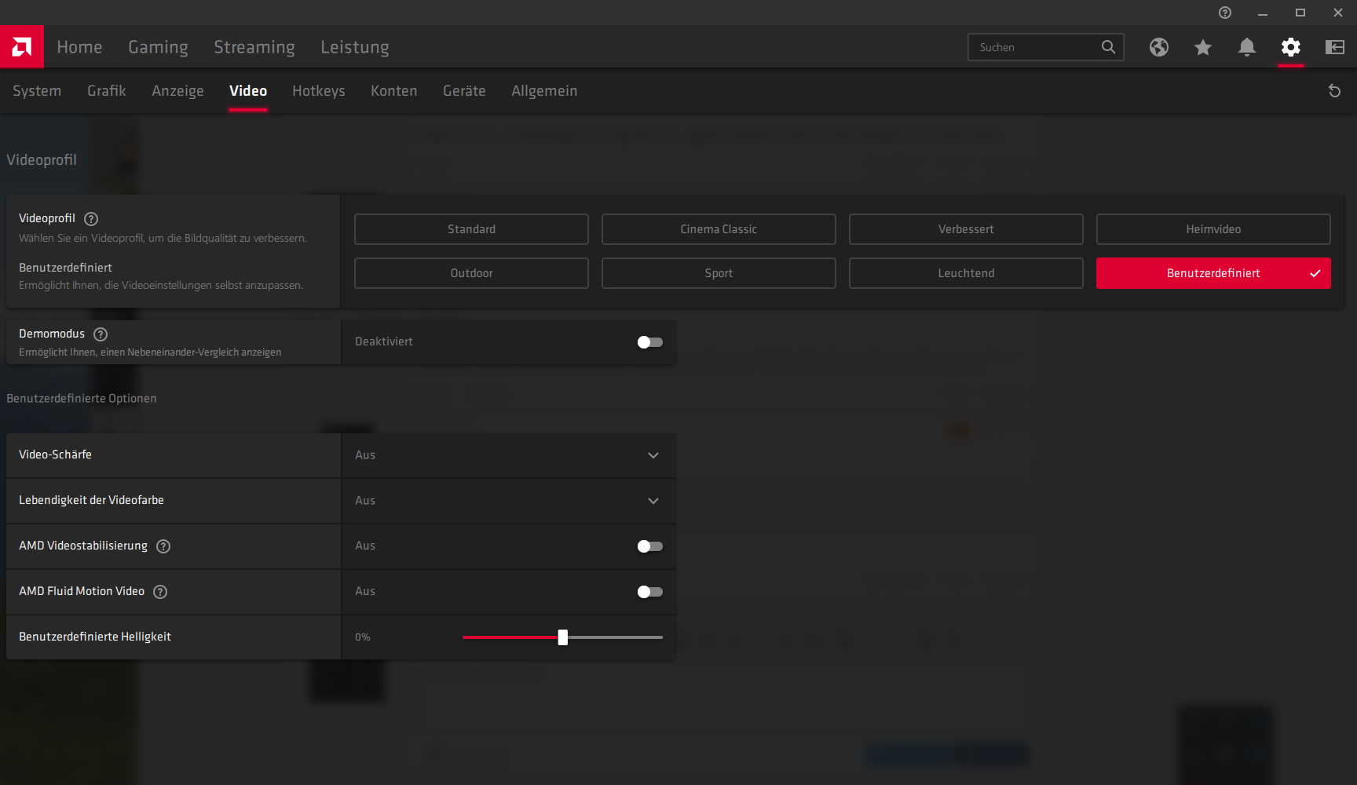The width and height of the screenshot is (1357, 785).
Task: Click the search magnifier icon
Action: coord(1108,47)
